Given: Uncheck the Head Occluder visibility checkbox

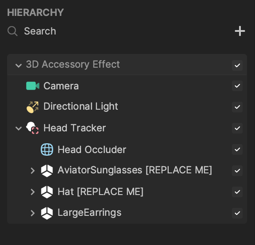Looking at the screenshot, I should 237,149.
